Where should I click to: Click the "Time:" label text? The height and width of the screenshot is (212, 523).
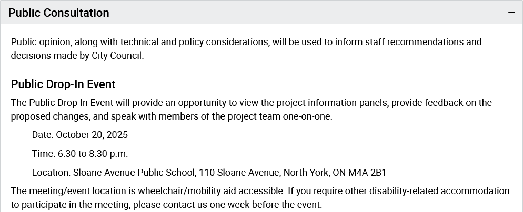click(x=44, y=154)
